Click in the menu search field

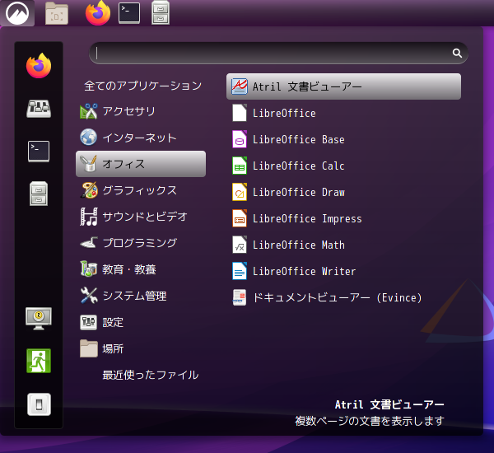tap(278, 53)
